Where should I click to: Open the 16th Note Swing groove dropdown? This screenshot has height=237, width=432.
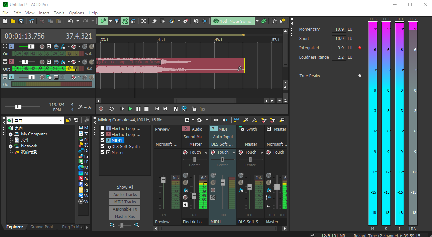[257, 21]
